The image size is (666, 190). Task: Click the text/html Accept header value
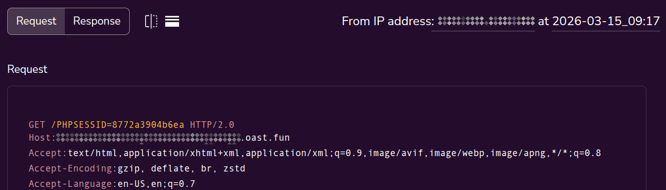pyautogui.click(x=335, y=153)
